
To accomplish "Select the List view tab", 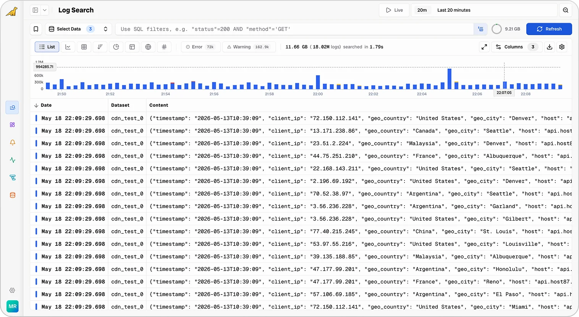I will click(x=47, y=47).
